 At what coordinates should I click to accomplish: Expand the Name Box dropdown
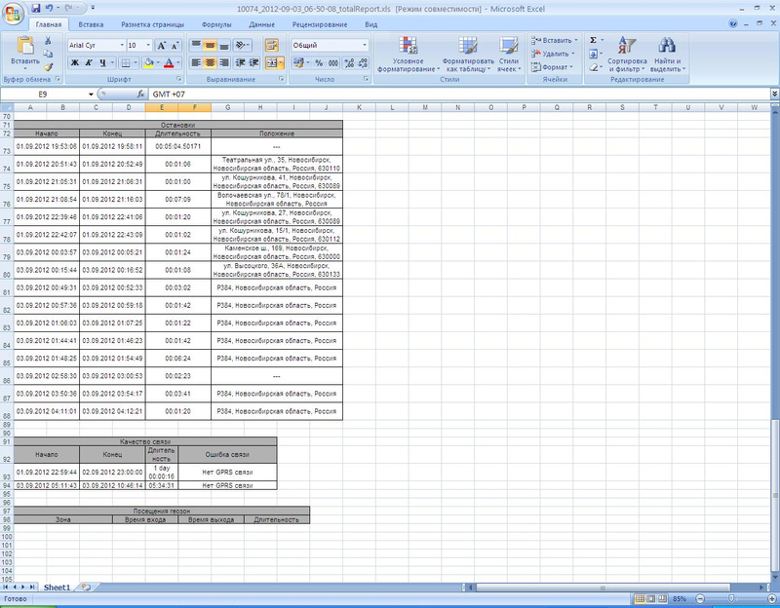tap(91, 94)
